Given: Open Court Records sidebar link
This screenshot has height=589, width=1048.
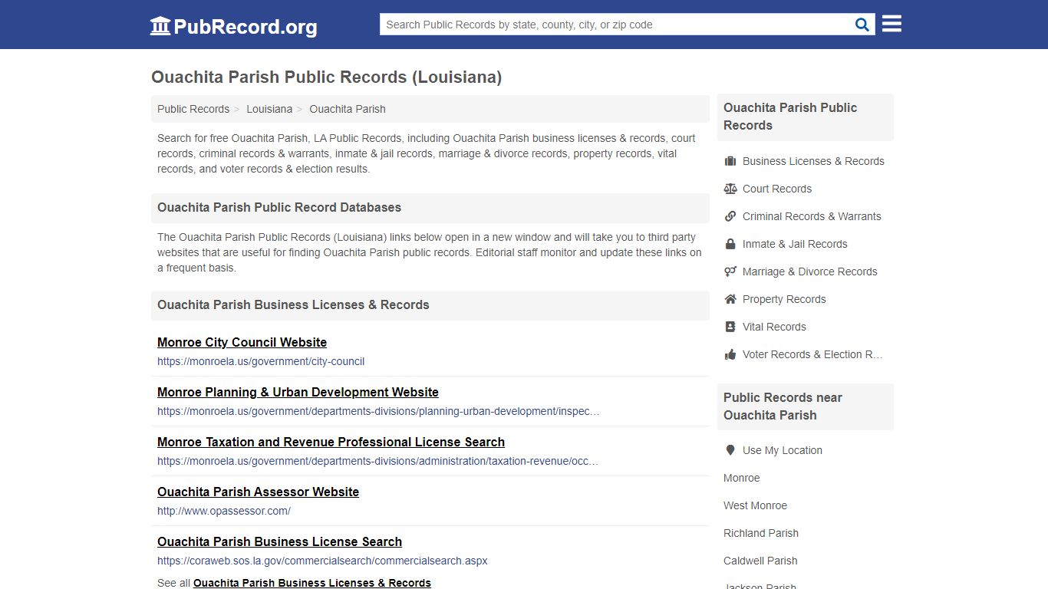Looking at the screenshot, I should pyautogui.click(x=777, y=189).
